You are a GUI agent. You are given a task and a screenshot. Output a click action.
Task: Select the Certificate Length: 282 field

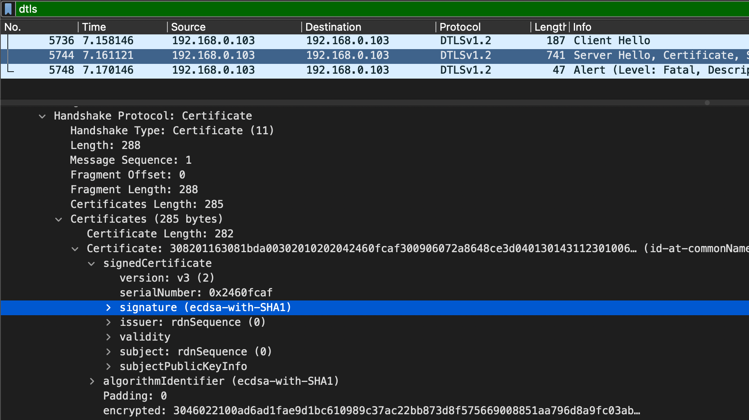point(160,234)
